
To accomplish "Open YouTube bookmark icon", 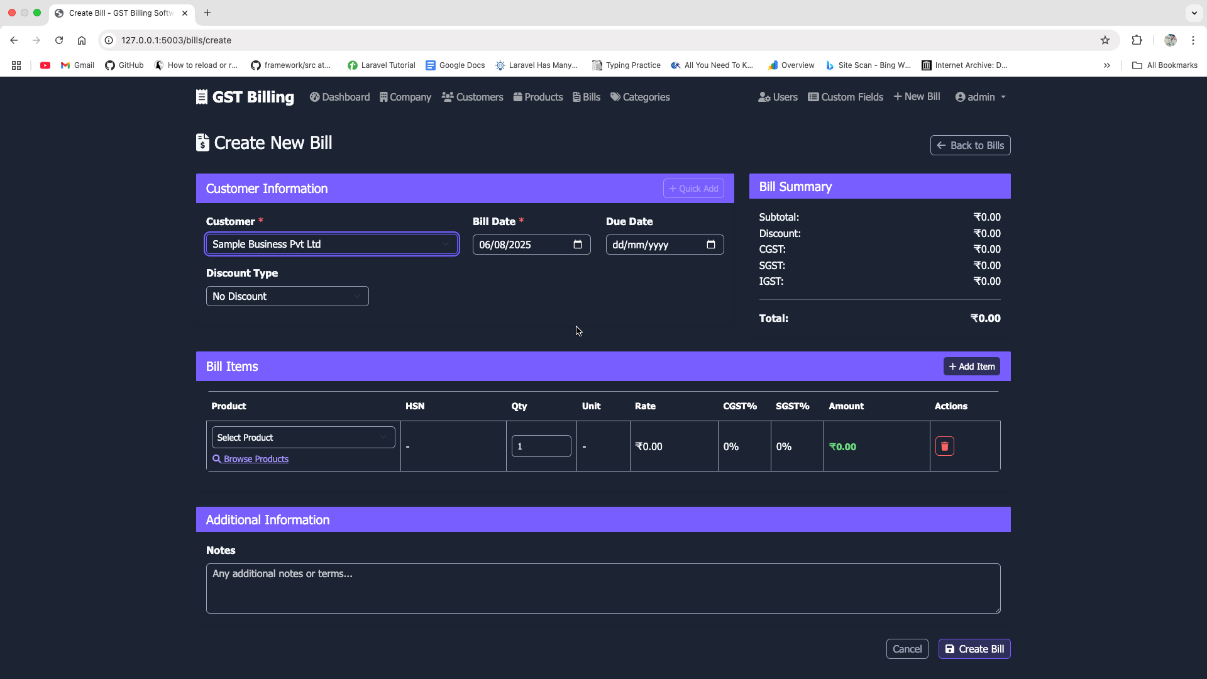I will (x=45, y=65).
